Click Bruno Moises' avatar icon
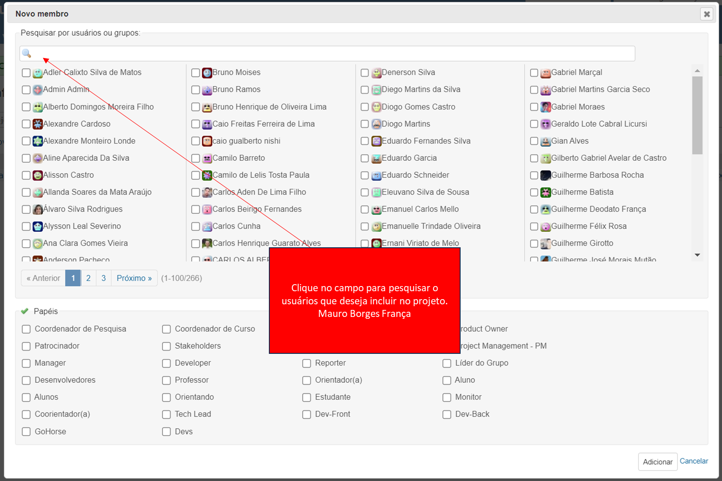The height and width of the screenshot is (481, 722). (207, 73)
